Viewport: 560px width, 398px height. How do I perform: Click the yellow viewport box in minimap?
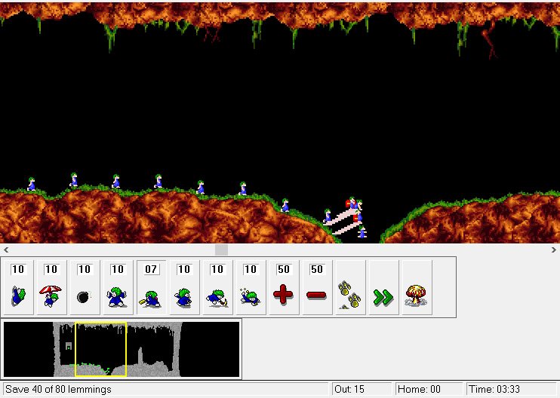tap(100, 349)
